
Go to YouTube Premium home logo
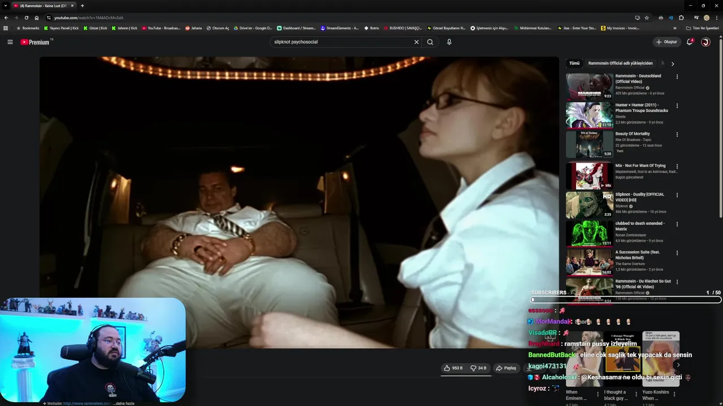click(35, 42)
